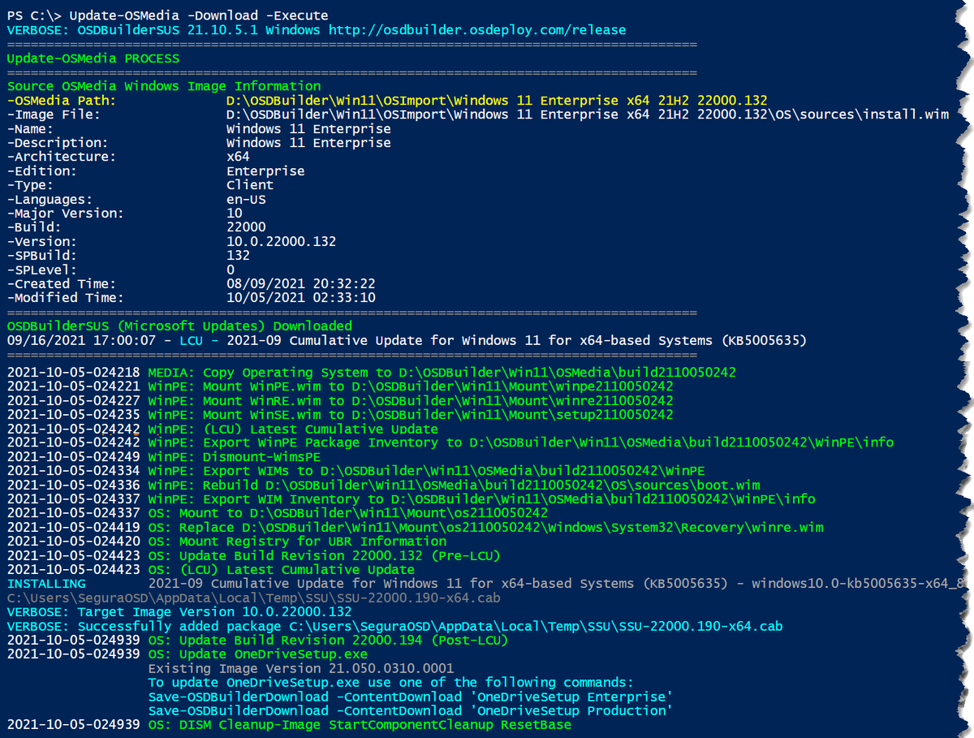This screenshot has width=974, height=738.
Task: Click the -SPLevel 0 value
Action: tap(231, 270)
